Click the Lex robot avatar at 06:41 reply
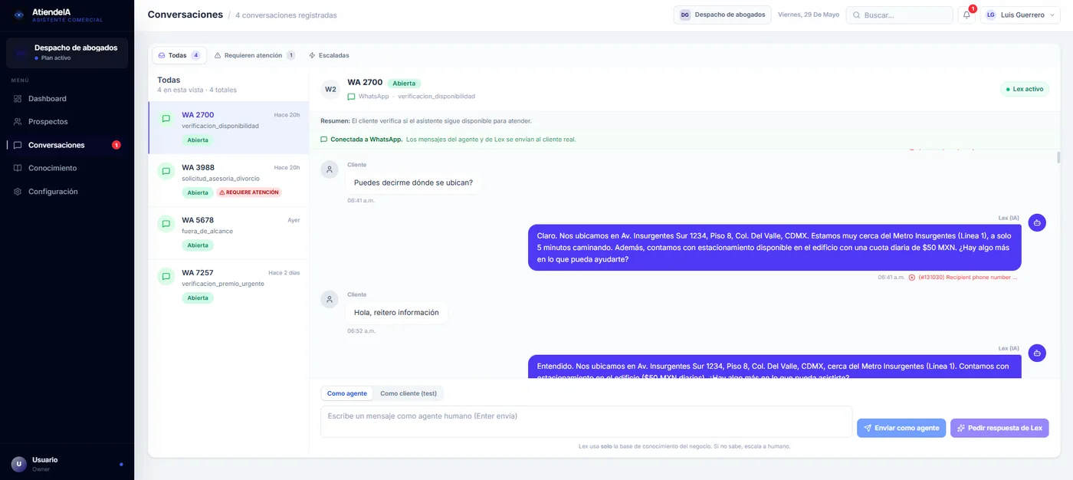Image resolution: width=1073 pixels, height=480 pixels. pyautogui.click(x=1037, y=222)
